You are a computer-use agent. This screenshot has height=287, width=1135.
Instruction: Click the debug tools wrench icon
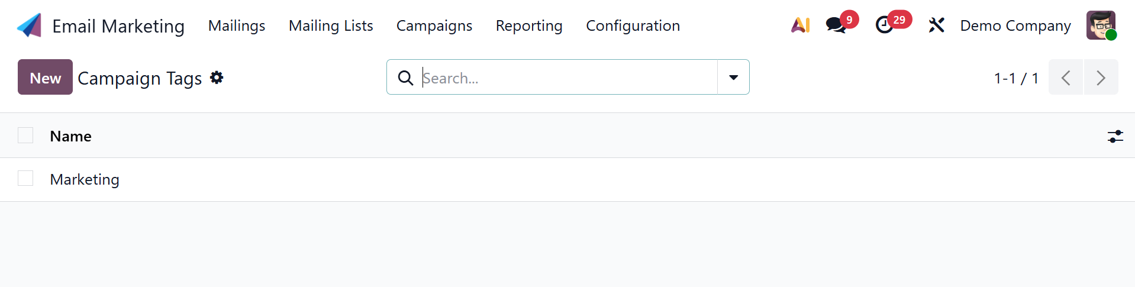936,25
